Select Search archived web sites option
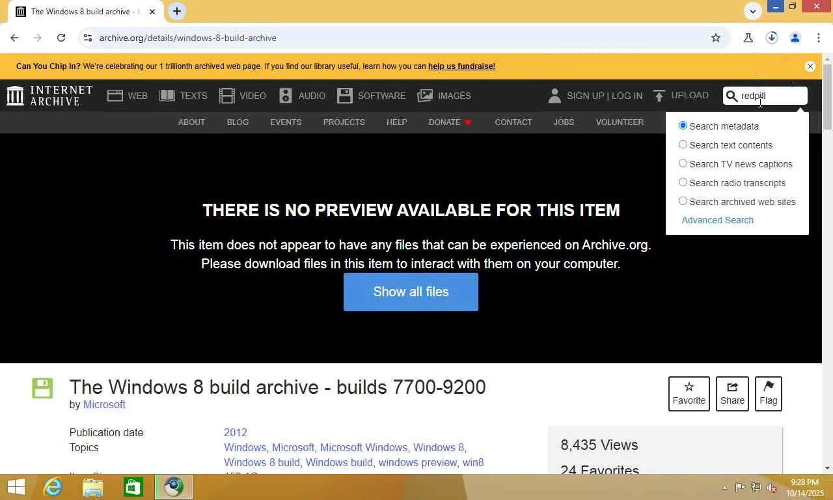This screenshot has width=833, height=500. [x=683, y=201]
